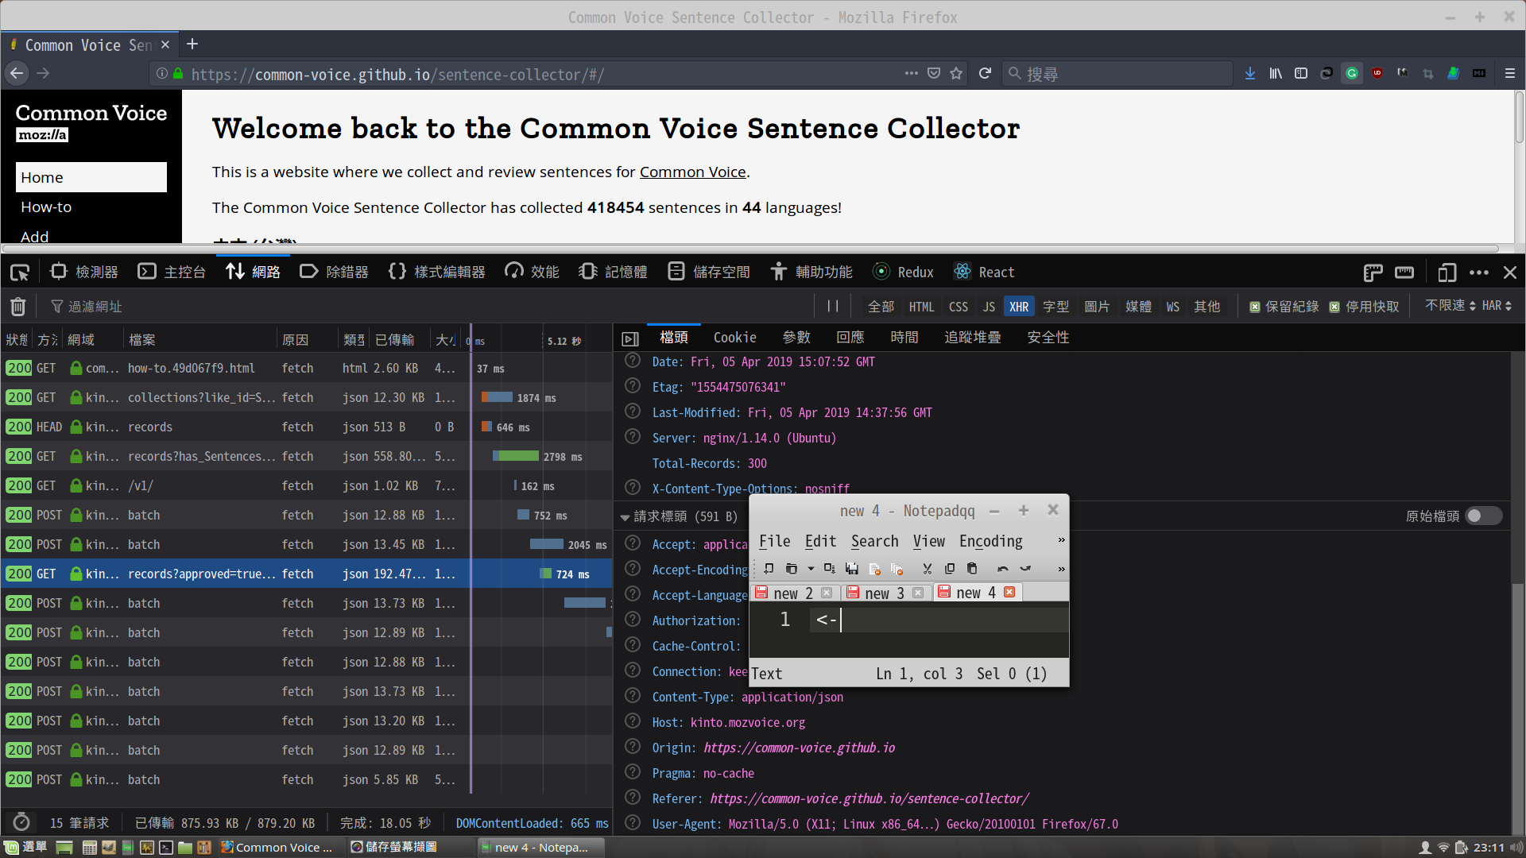Switch to 除錯器 debugger panel
The image size is (1526, 858).
point(334,272)
